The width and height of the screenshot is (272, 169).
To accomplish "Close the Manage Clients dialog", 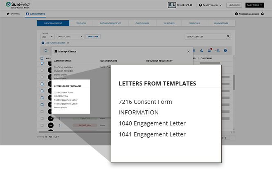I will pyautogui.click(x=189, y=51).
